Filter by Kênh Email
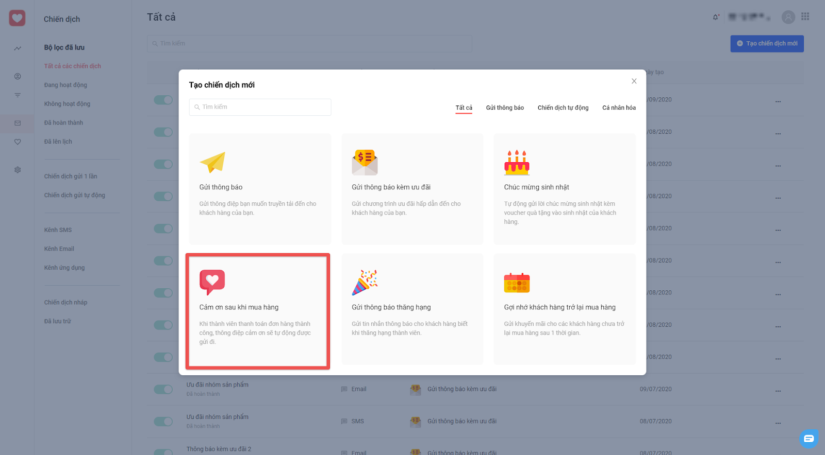This screenshot has height=455, width=825. (59, 249)
